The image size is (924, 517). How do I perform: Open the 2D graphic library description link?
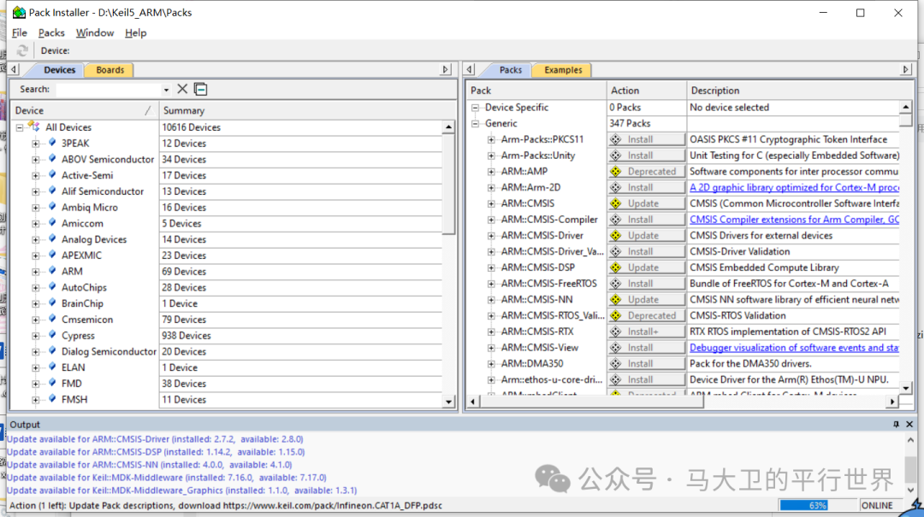pyautogui.click(x=794, y=186)
